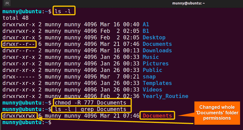Viewport: 243px width, 130px height.
Task: Click the 'ls -l' command text
Action: click(x=63, y=11)
